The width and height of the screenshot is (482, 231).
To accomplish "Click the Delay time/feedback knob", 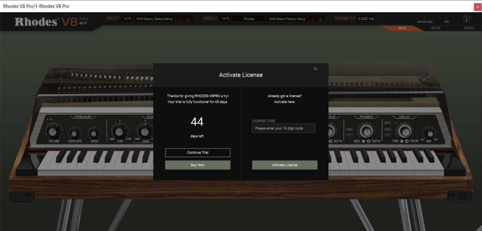I will tap(404, 131).
